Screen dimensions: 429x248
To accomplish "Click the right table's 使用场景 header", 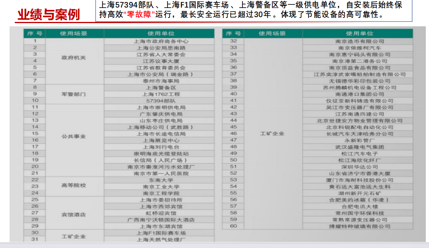I will 272,33.
